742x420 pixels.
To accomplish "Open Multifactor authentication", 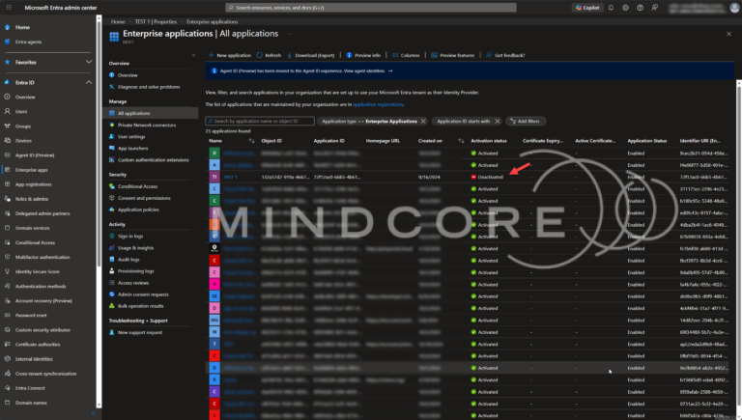I will click(x=43, y=257).
